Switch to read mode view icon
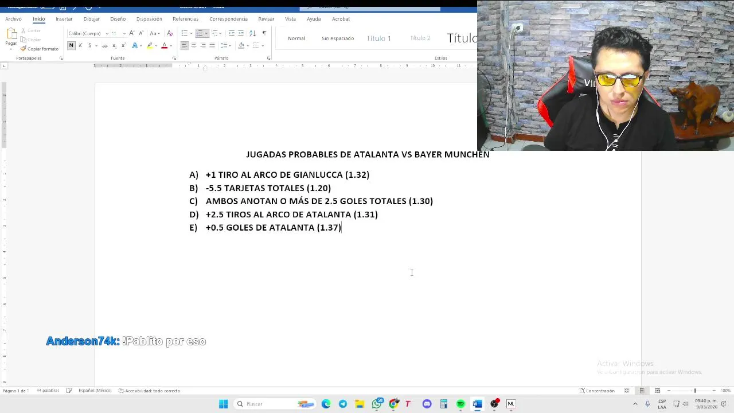The image size is (734, 413). pyautogui.click(x=627, y=391)
